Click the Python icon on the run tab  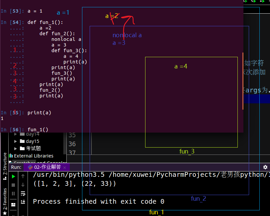[x=30, y=167]
